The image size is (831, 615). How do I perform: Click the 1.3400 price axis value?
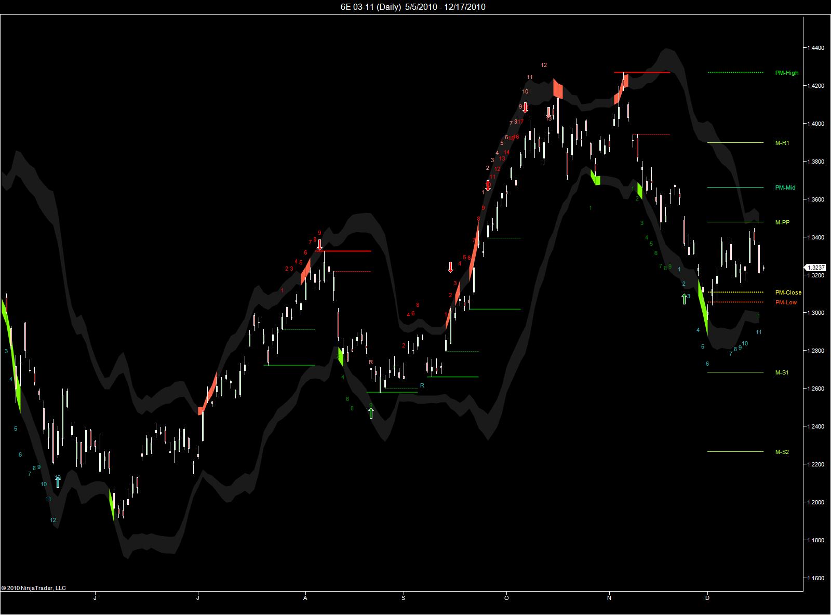point(816,237)
